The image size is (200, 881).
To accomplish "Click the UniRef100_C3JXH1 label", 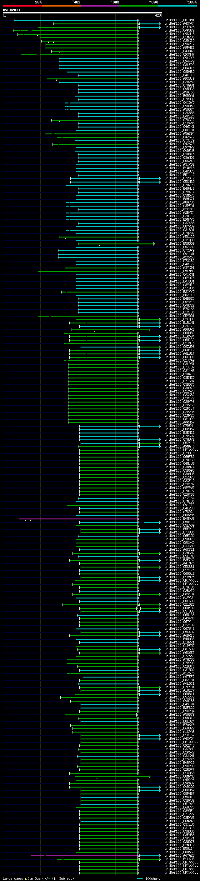I will click(x=179, y=756).
